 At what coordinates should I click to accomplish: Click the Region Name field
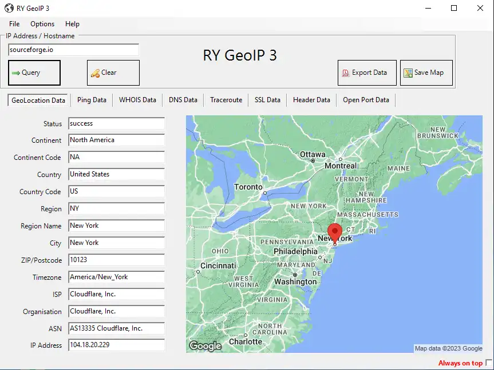click(x=116, y=226)
